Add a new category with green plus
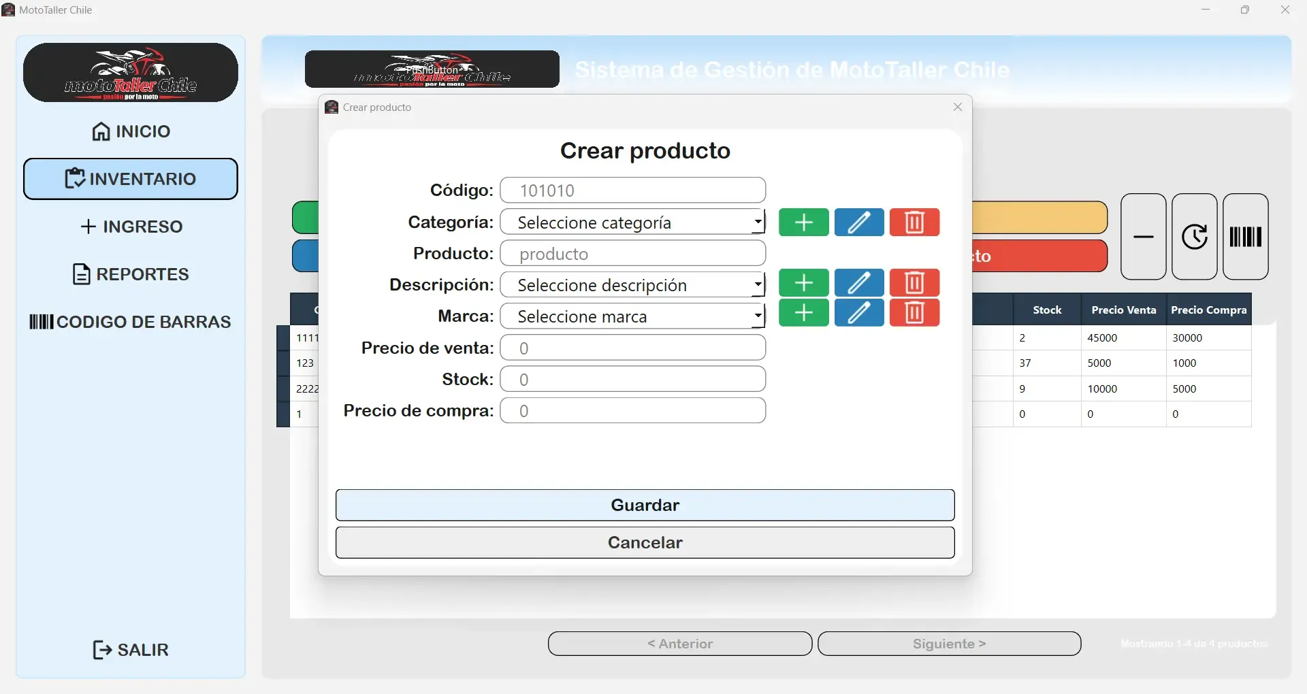The image size is (1307, 694). pos(803,222)
